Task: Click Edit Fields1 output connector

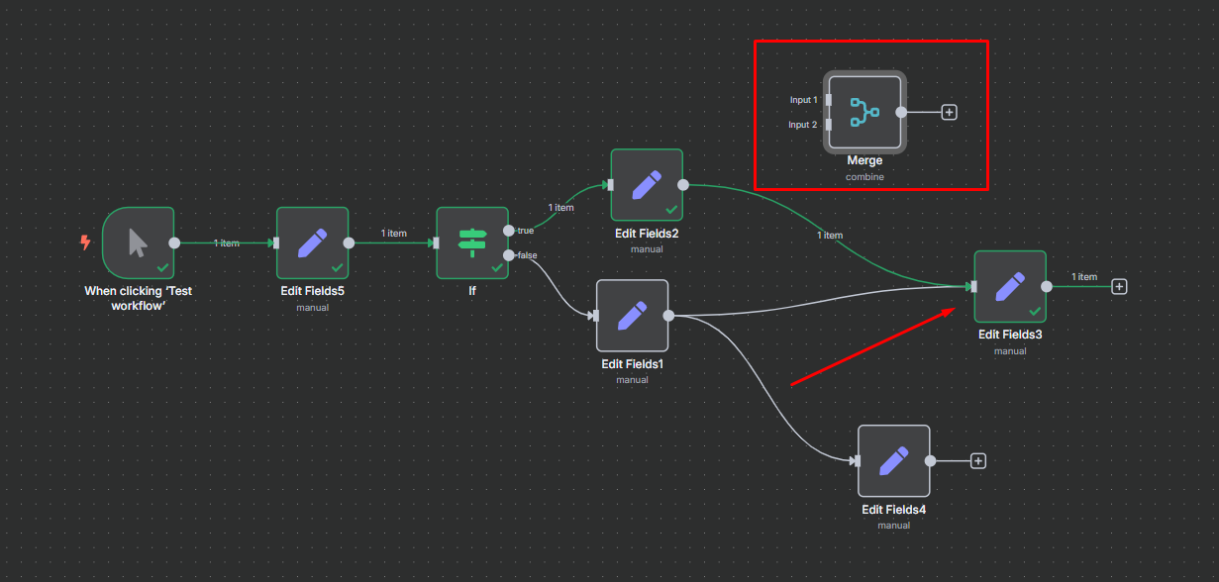Action: 668,316
